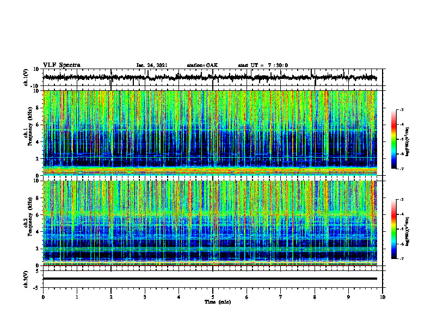Click the "-7" label on ch.2 colorbar
The height and width of the screenshot is (333, 431).
point(401,259)
